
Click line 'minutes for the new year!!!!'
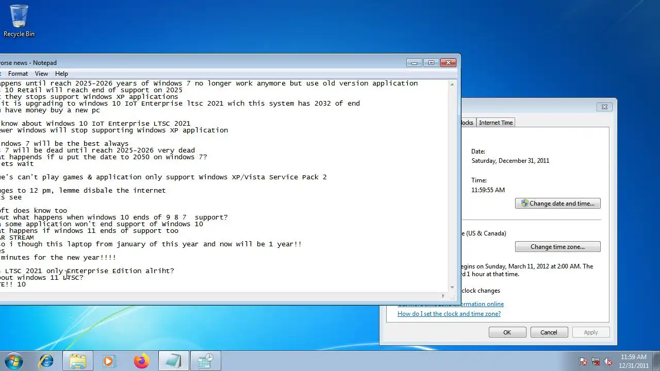(x=58, y=258)
